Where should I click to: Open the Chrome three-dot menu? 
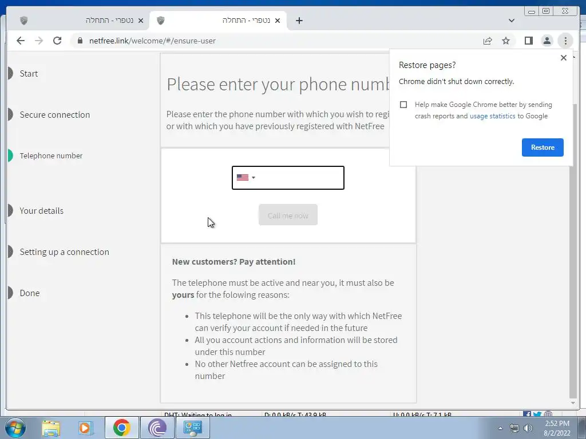point(565,41)
